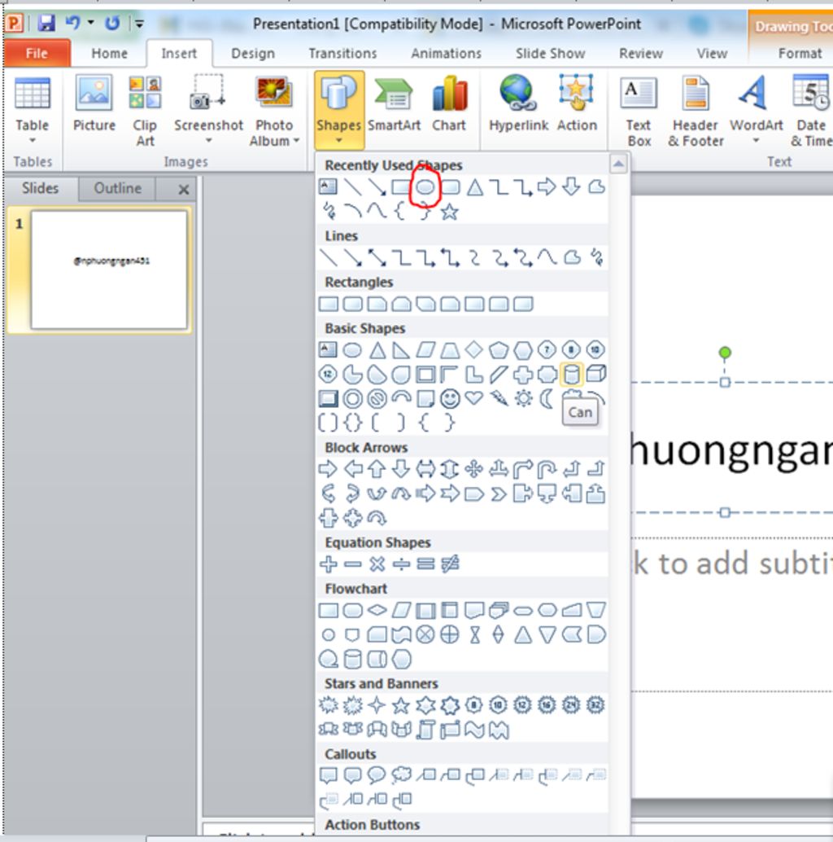
Task: Open the Review tab
Action: (640, 53)
